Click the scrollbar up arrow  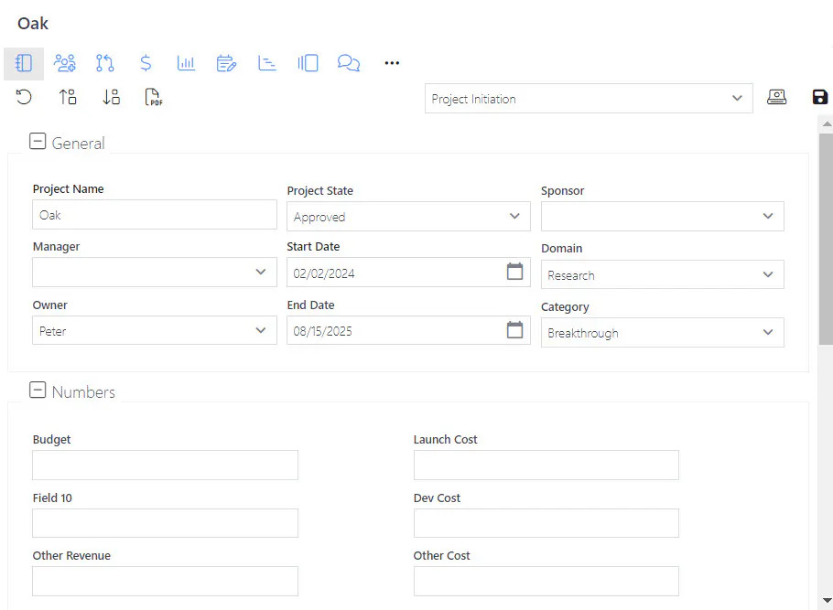(827, 123)
